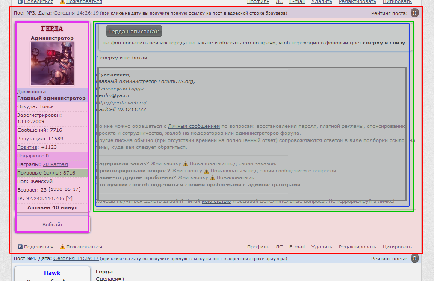Screen dimensions: 434x281
Task: Click the post №4 rating badge
Action: click(414, 258)
